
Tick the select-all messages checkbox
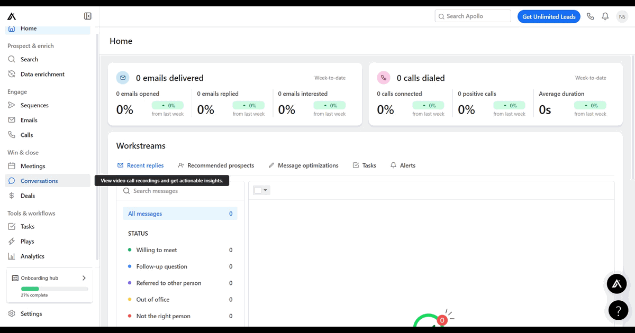tap(258, 190)
